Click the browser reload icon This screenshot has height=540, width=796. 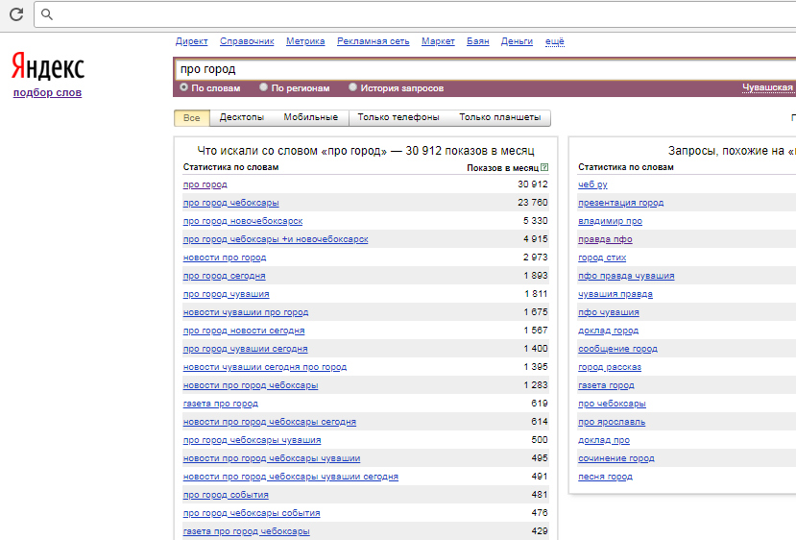pos(16,13)
